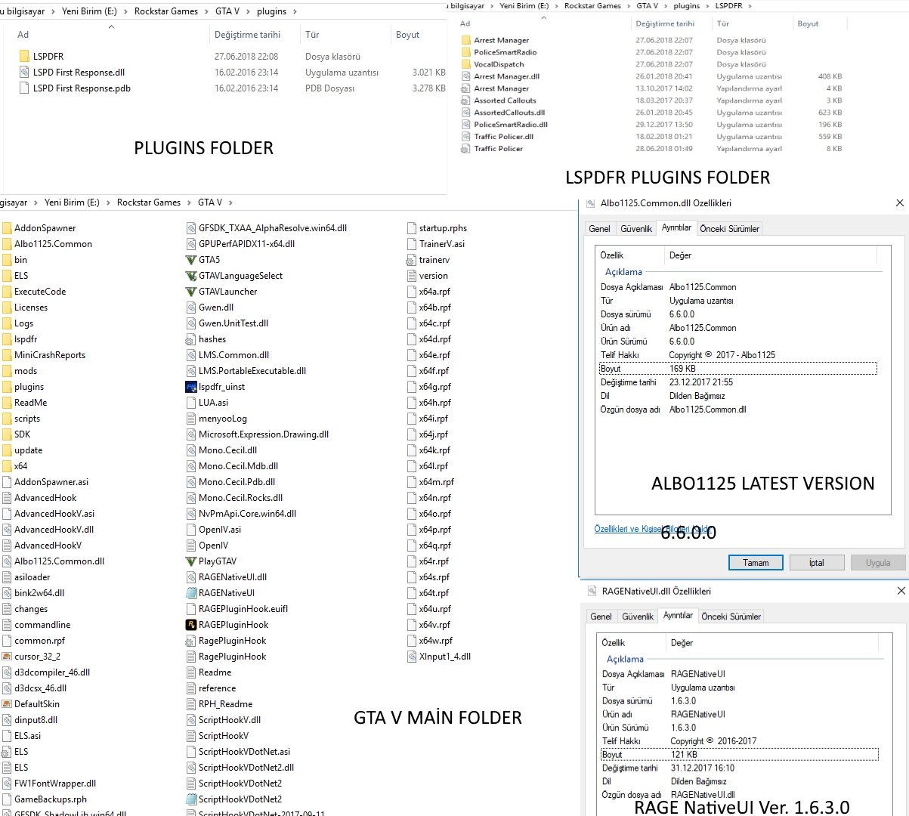Select Dosya sürümü row in RAGENativeUI details
This screenshot has width=909, height=816.
pyautogui.click(x=740, y=701)
